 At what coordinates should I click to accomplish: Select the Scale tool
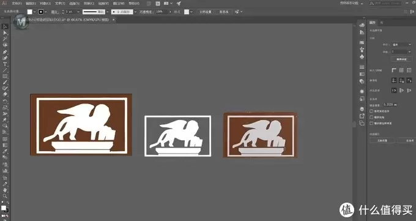click(x=5, y=108)
